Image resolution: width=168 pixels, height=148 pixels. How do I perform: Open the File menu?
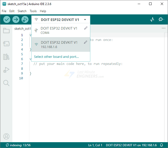(4, 11)
